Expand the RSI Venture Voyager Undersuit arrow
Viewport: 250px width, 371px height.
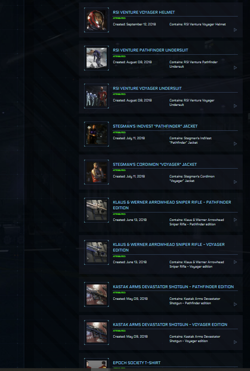click(235, 106)
